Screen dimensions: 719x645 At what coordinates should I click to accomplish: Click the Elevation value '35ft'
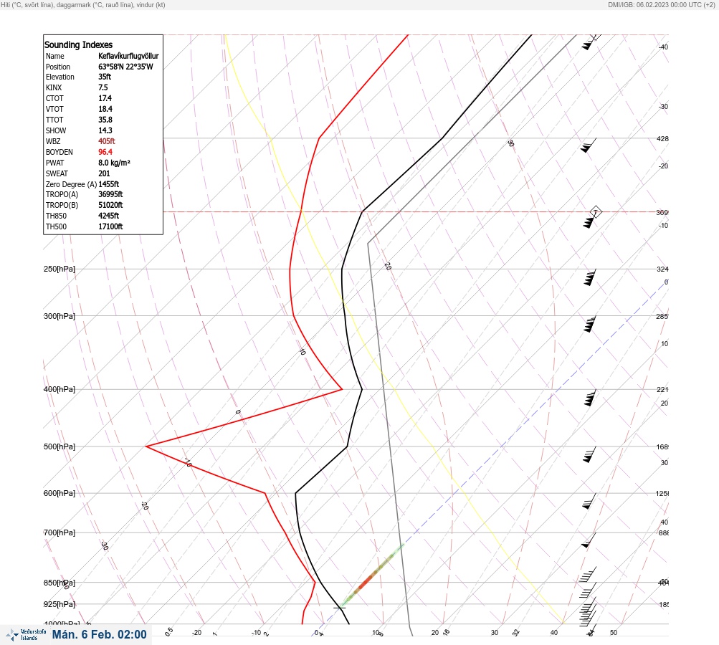(105, 77)
